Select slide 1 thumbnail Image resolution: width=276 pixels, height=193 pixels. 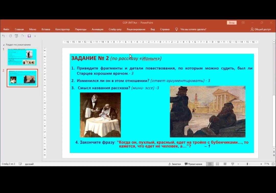22,57
